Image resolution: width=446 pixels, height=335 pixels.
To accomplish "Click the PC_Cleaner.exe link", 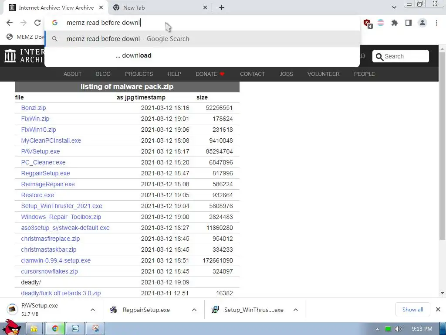I will pyautogui.click(x=43, y=162).
